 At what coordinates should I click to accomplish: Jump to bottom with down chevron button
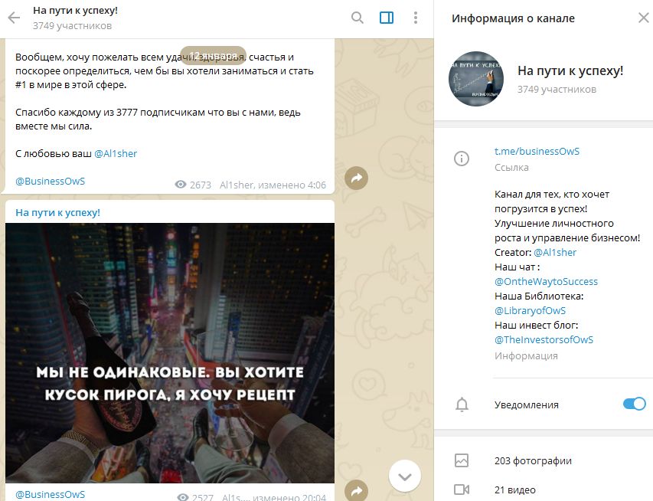(x=405, y=476)
